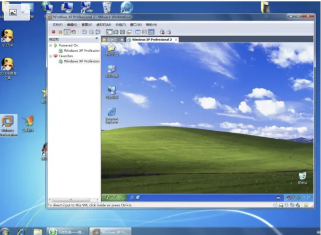The image size is (321, 235).
Task: Click the Full Screen toolbar icon
Action: 122,32
